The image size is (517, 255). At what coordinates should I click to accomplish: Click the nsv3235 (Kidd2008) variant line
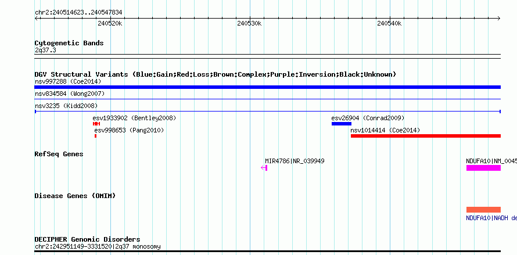267,112
